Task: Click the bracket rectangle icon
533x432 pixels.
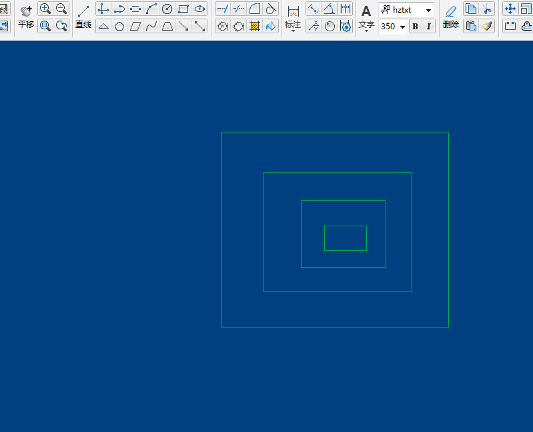Action: point(510,26)
